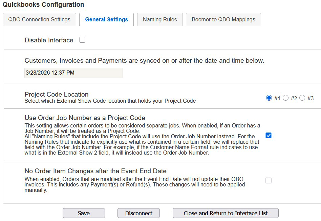321x221 pixels.
Task: Click the 'Customers, Invoices and Payments are synced' text
Action: [x=144, y=61]
